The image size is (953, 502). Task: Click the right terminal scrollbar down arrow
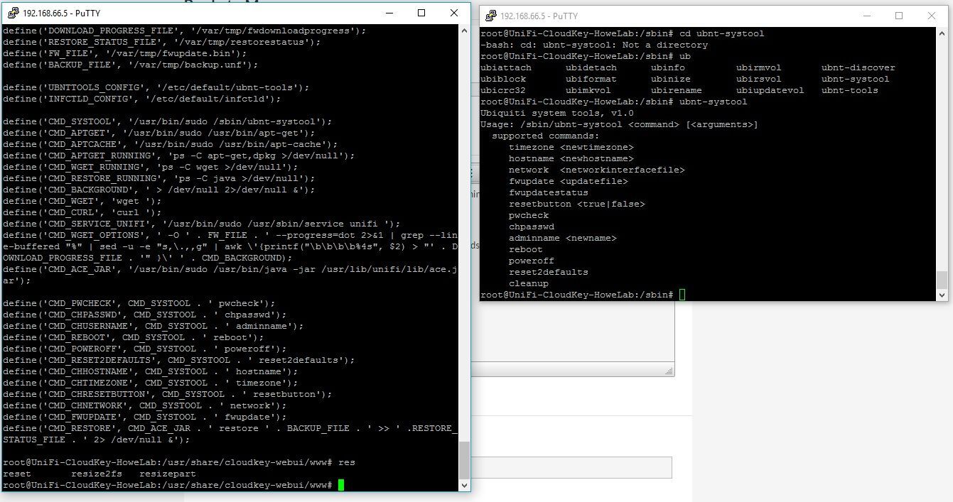942,295
